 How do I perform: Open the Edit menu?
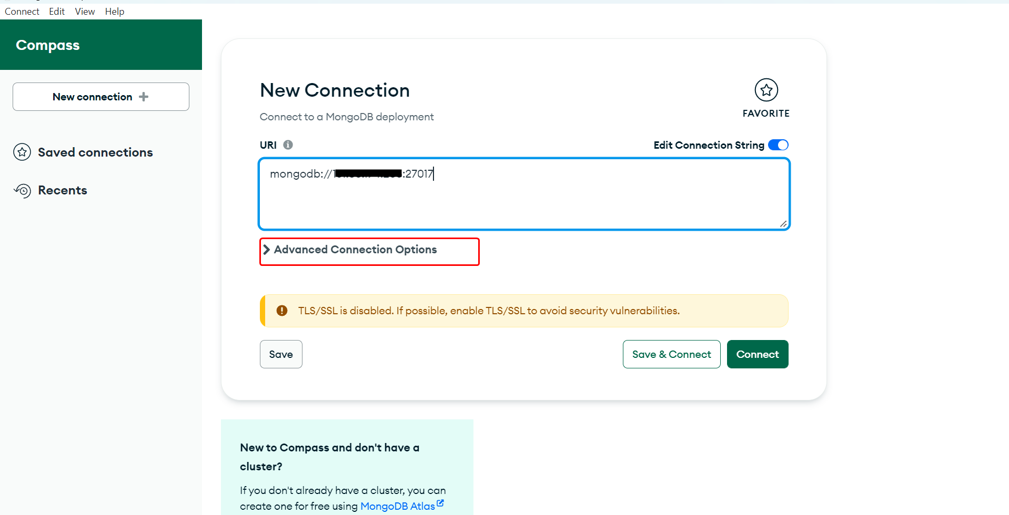57,12
